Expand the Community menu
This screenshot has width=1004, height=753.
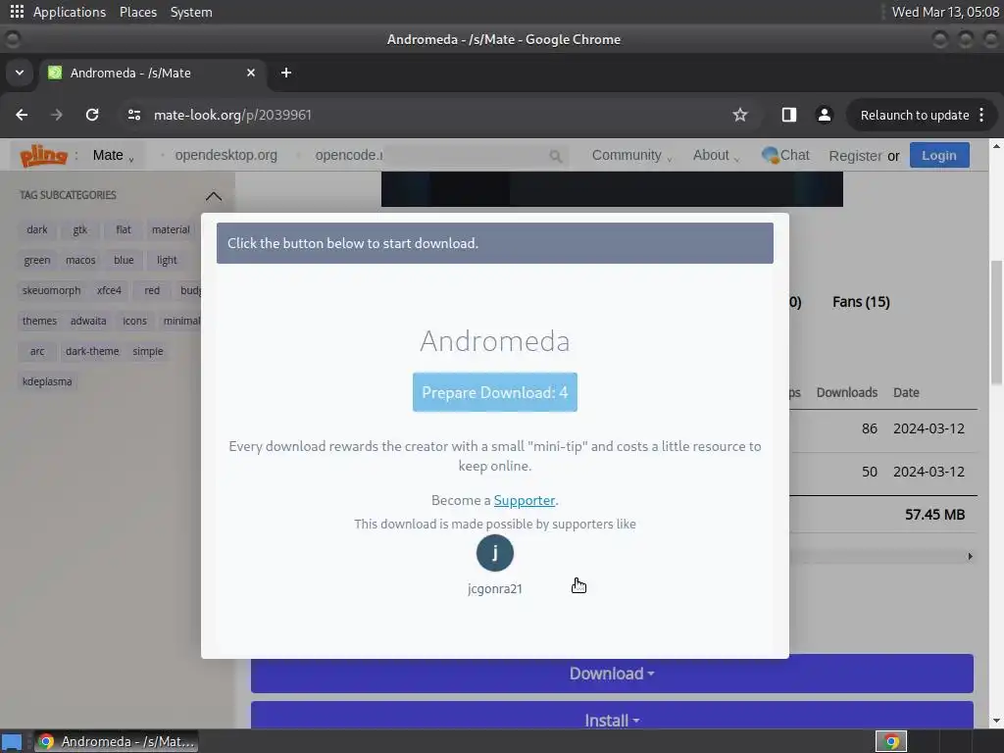tap(631, 156)
